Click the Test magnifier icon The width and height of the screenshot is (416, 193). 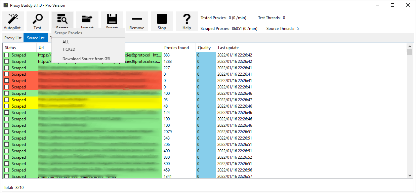[x=37, y=19]
